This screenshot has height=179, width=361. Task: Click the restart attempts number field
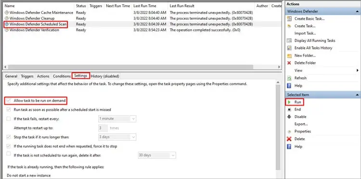(x=103, y=128)
